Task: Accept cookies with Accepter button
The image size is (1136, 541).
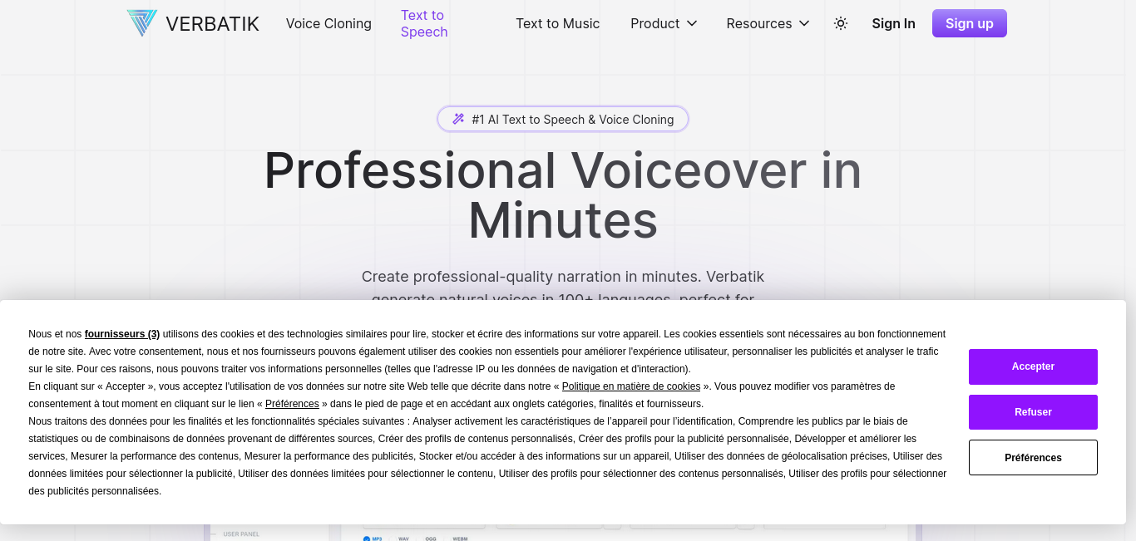Action: [x=1033, y=366]
